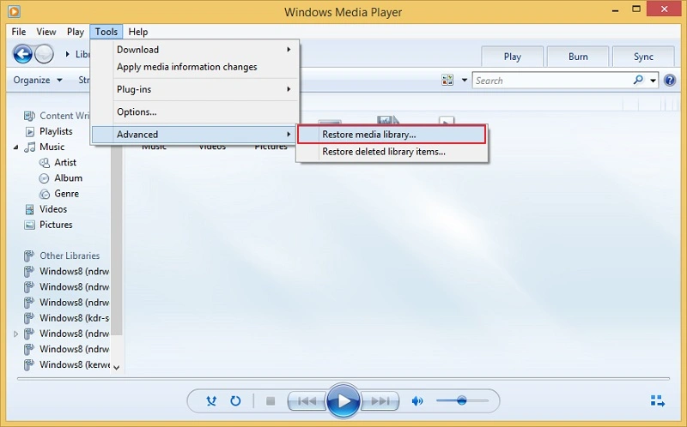687x427 pixels.
Task: Click the breadcrumb arrow before Library
Action: click(67, 54)
